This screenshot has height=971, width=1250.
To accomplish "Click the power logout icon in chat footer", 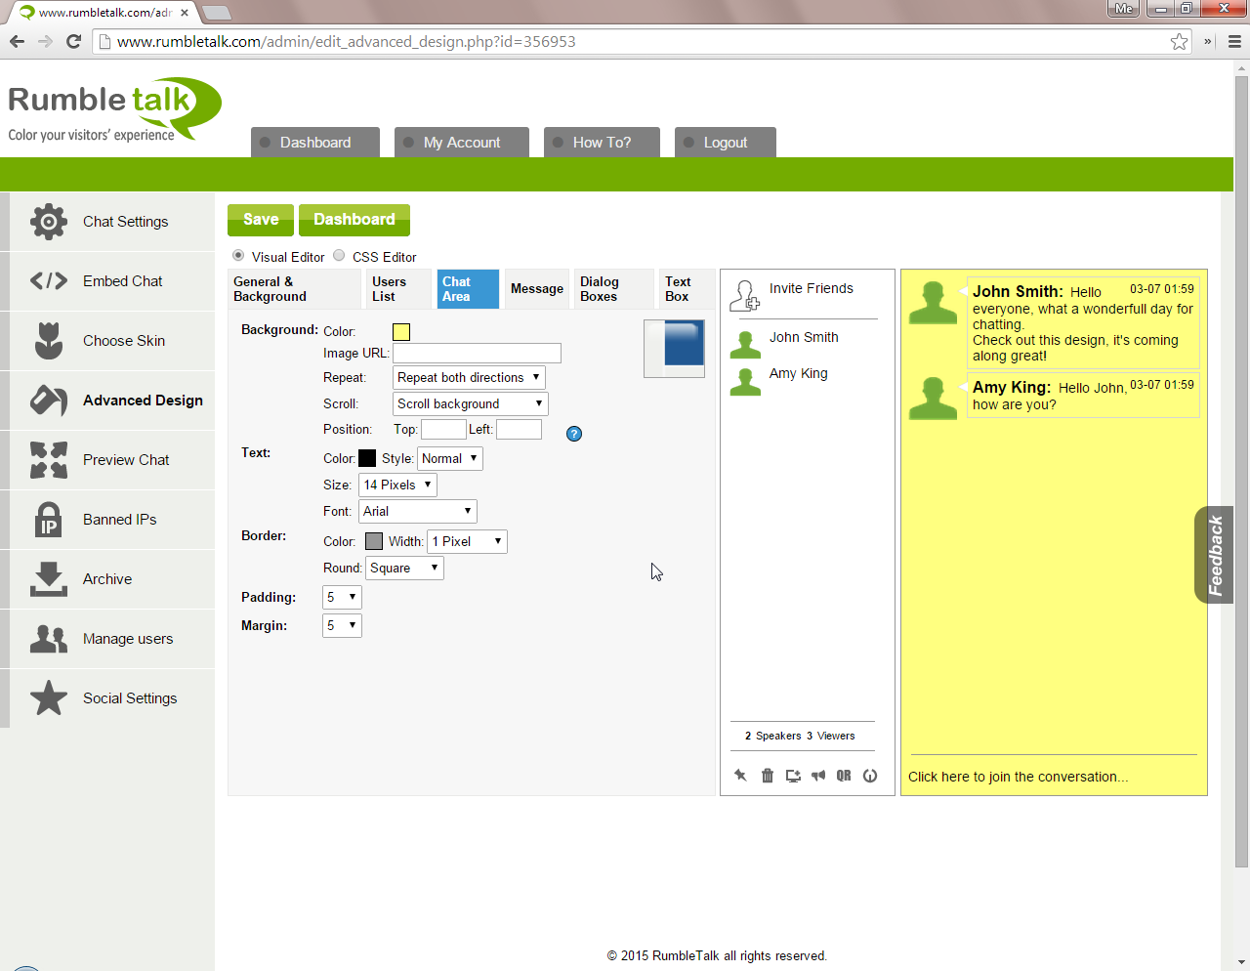I will [x=870, y=776].
